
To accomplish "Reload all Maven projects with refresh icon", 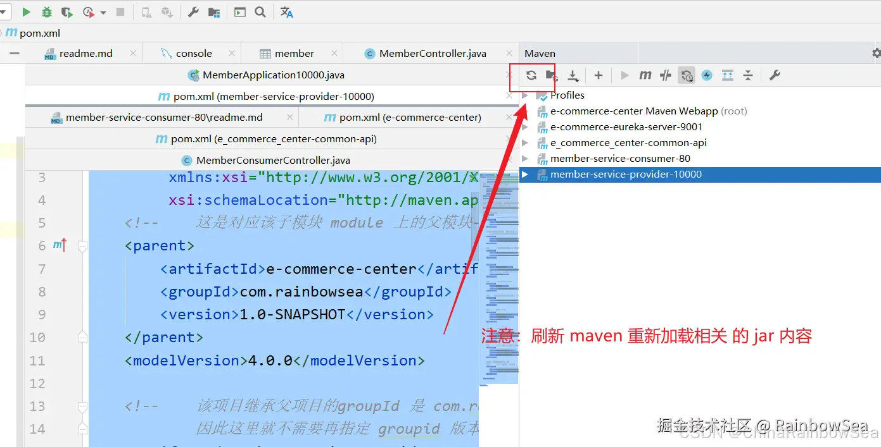I will pos(531,75).
